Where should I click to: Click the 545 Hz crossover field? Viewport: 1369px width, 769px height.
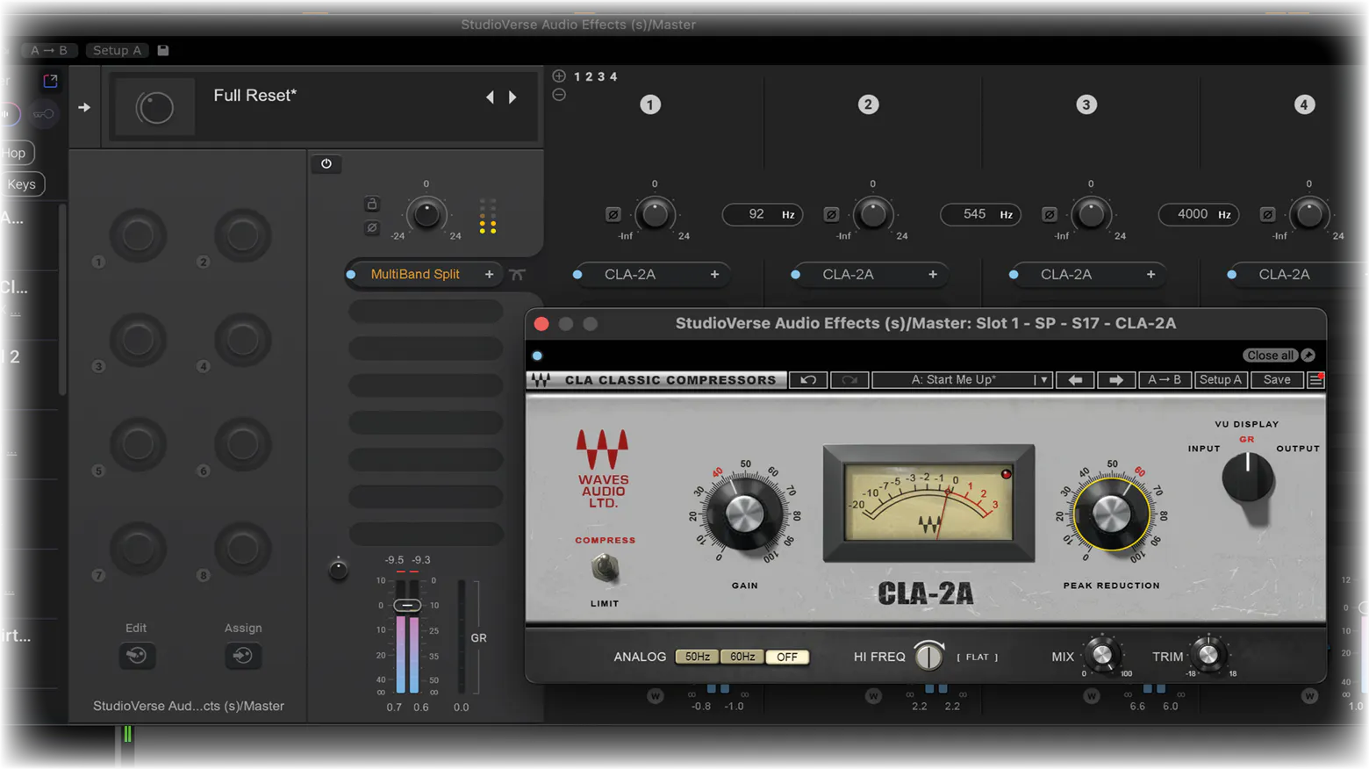point(980,214)
